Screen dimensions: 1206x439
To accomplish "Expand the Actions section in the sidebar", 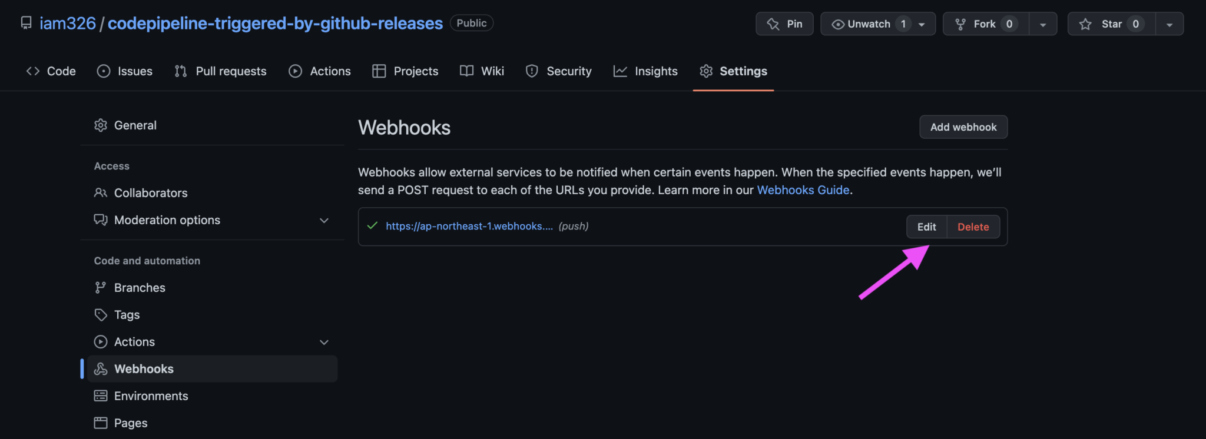I will pos(324,341).
